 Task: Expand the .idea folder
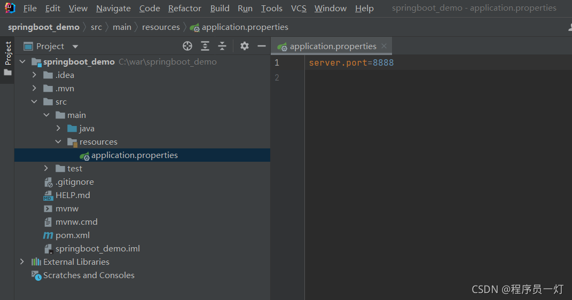pos(34,75)
